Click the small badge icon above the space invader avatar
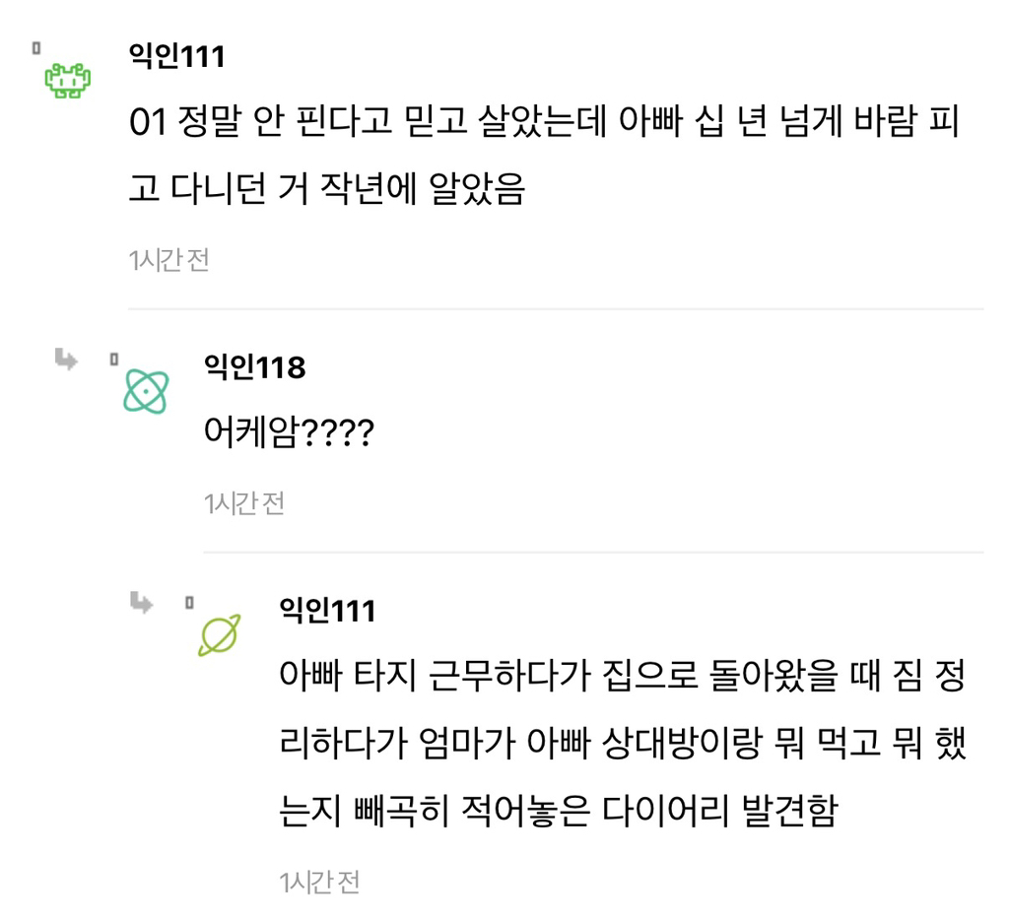The width and height of the screenshot is (1009, 920). coord(35,47)
